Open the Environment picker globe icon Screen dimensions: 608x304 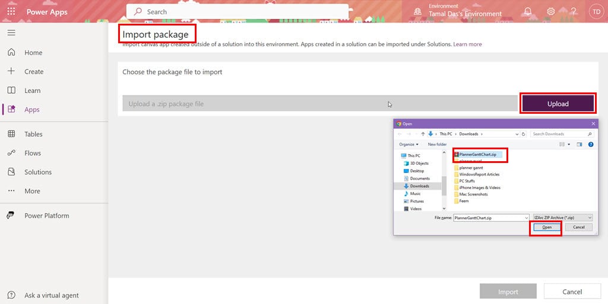(417, 12)
